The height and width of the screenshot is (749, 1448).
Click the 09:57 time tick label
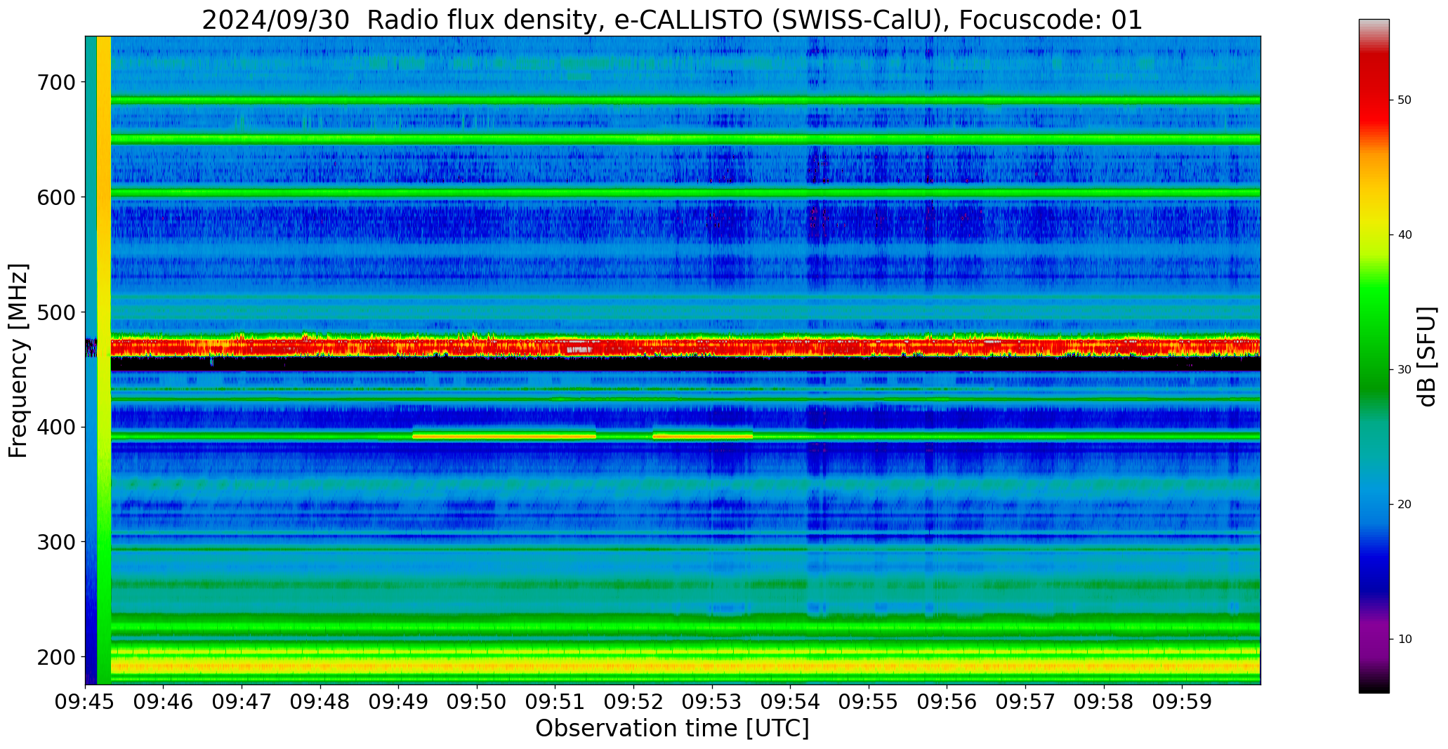point(1026,702)
